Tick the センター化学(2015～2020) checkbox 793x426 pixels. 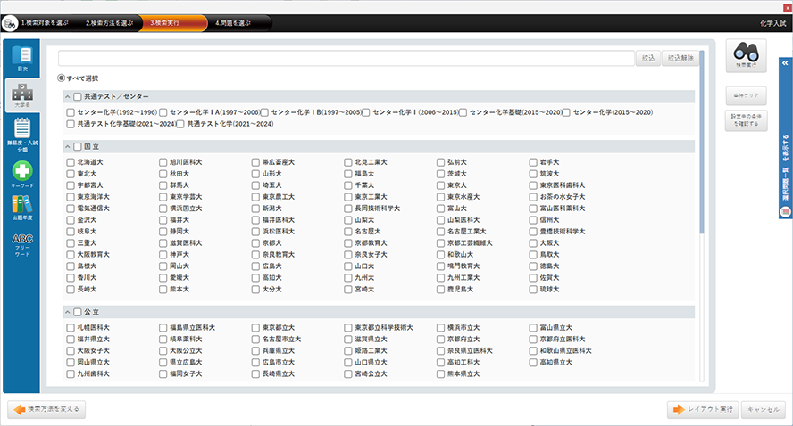(566, 112)
